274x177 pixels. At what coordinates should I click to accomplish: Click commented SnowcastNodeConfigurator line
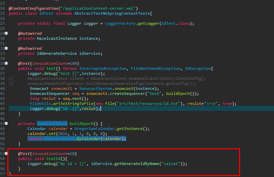[112, 83]
